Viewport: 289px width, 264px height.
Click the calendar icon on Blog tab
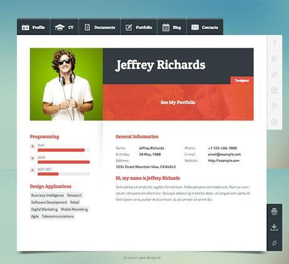pos(166,28)
